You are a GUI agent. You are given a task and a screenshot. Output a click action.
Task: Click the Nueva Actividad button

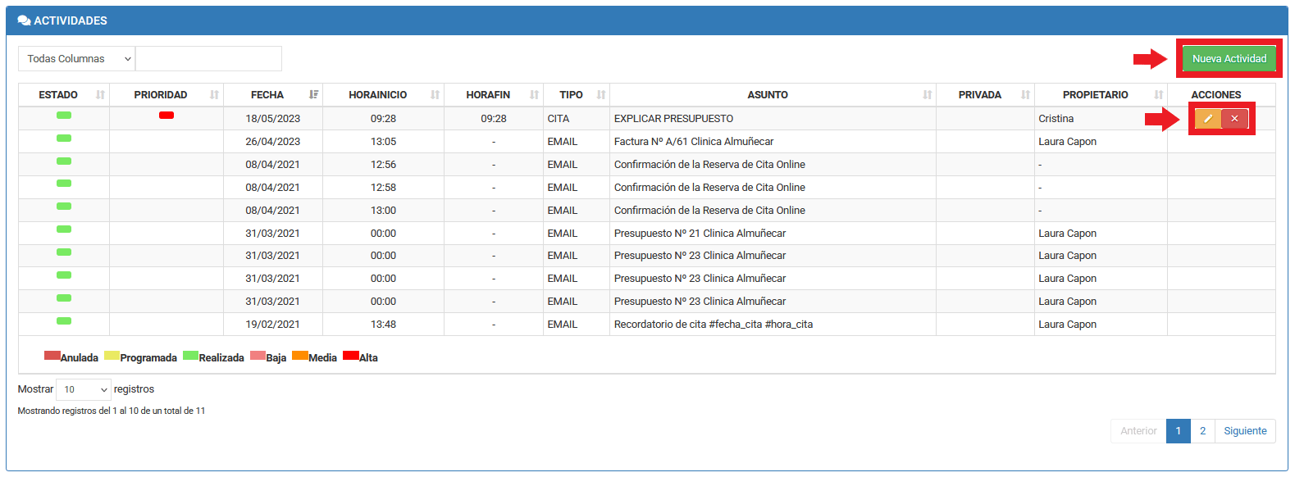[1229, 59]
